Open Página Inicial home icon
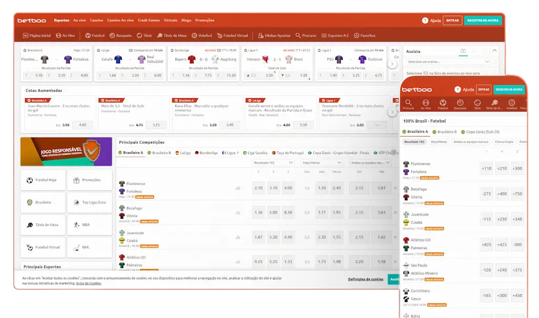Image resolution: width=539 pixels, height=318 pixels. [x=25, y=35]
